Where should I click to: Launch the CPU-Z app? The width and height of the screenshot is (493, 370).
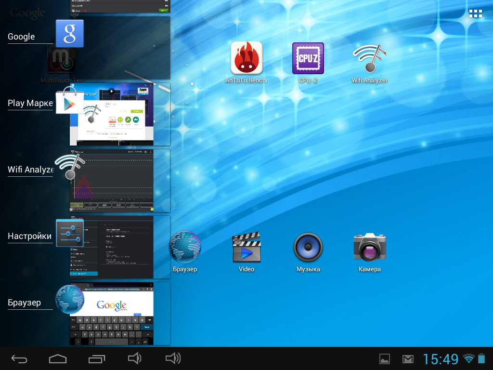308,58
